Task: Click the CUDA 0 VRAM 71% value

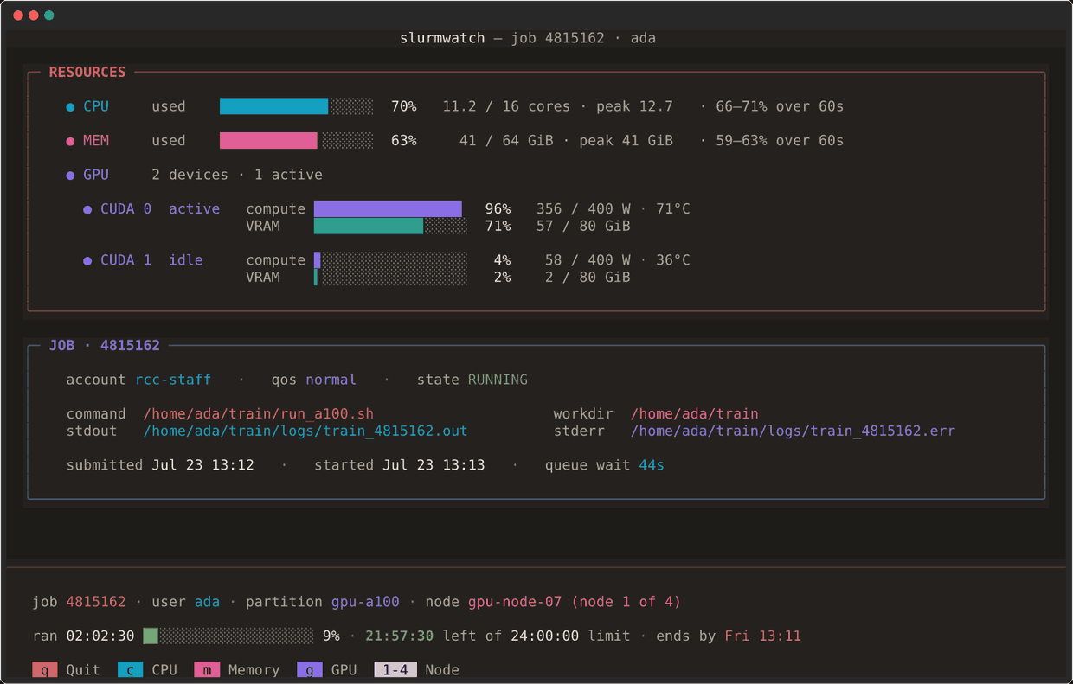Action: coord(498,226)
